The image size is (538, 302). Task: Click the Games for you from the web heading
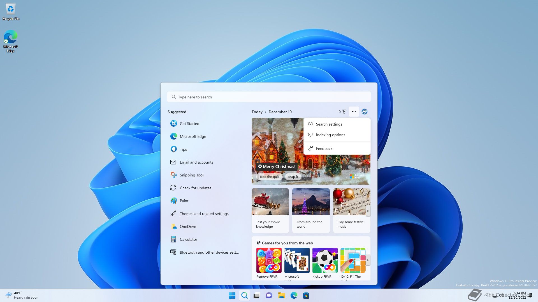click(x=287, y=243)
